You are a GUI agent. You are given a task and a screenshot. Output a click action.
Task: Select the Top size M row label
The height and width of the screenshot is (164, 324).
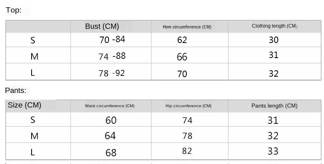tap(34, 56)
